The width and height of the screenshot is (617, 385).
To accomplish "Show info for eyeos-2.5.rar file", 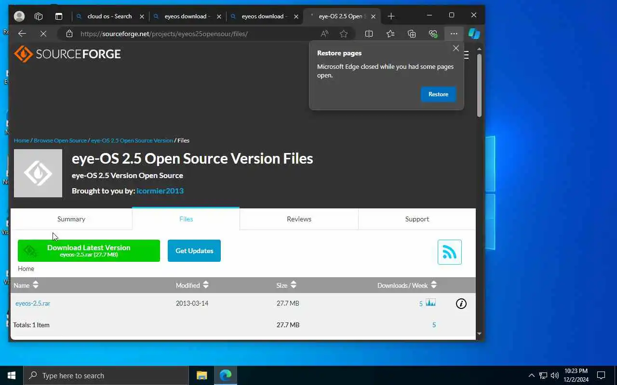I will (461, 304).
